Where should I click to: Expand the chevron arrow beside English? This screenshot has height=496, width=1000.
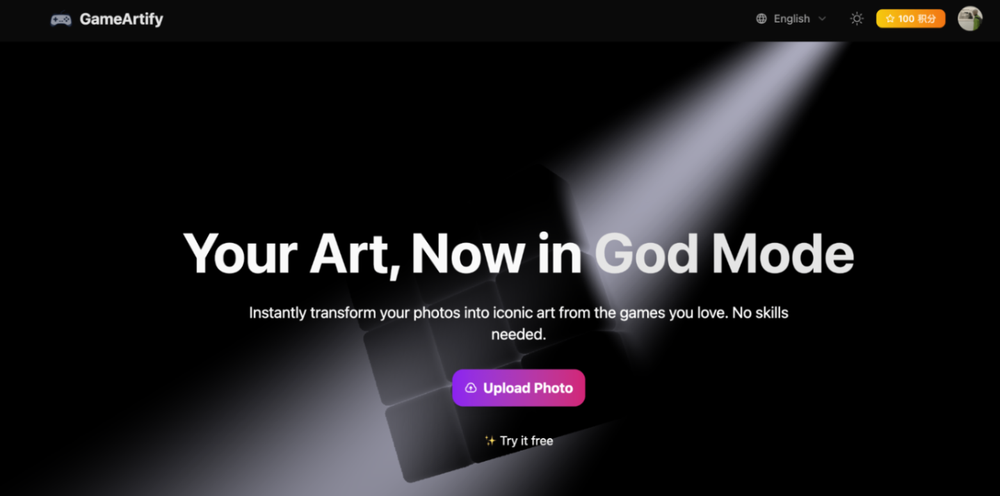tap(822, 19)
